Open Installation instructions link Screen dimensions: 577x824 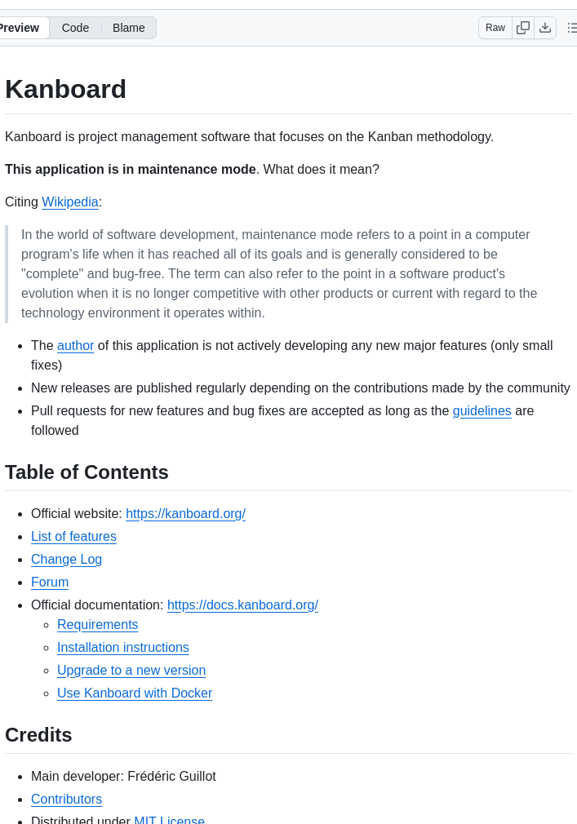(122, 648)
